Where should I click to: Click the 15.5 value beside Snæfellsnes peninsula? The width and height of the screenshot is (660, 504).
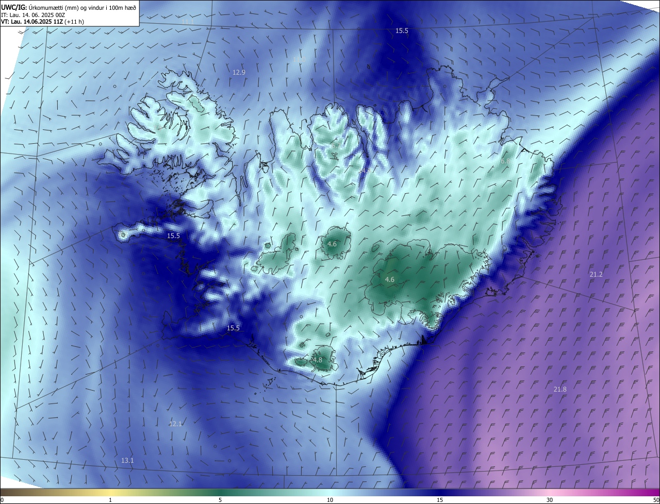173,236
